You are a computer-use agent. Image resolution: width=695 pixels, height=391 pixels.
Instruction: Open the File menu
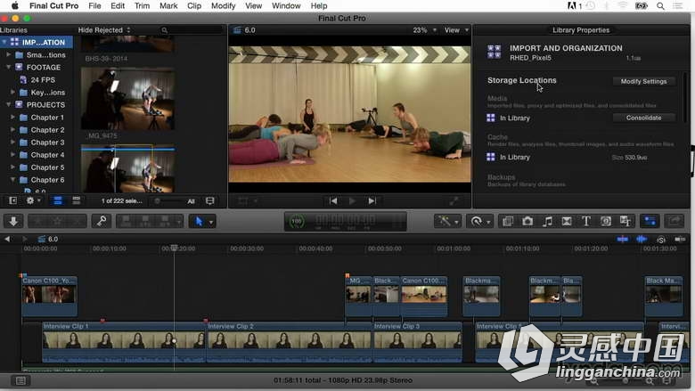coord(94,5)
